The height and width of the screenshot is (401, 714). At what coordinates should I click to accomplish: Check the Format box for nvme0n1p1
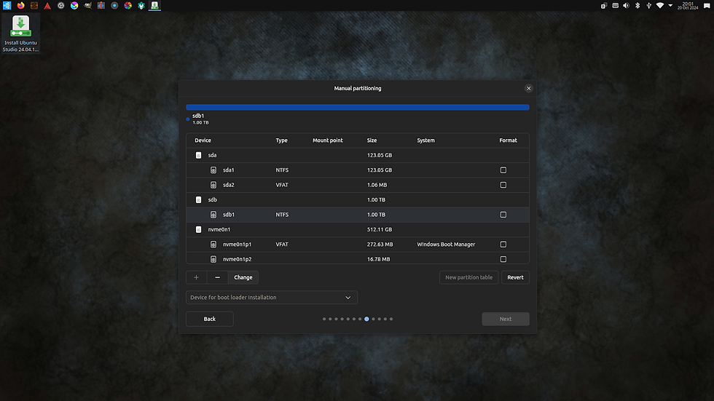pos(503,245)
